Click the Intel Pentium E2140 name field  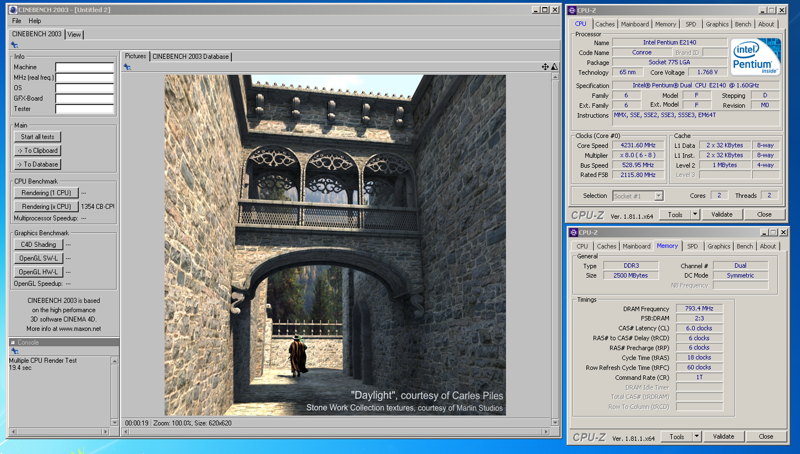[x=670, y=42]
